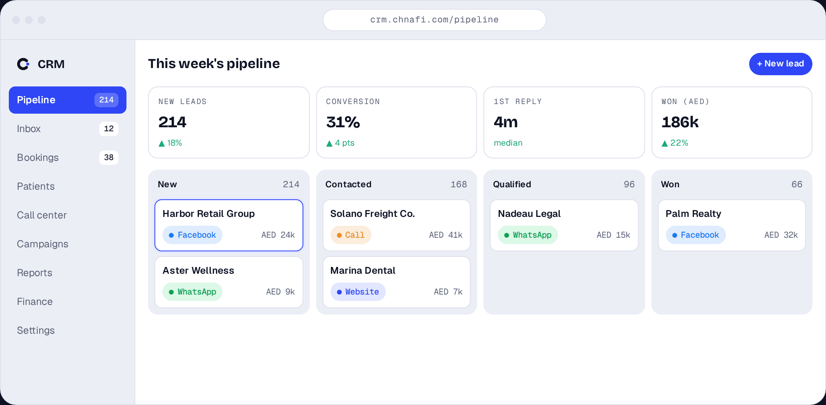Screen dimensions: 826x405
Task: Open the Solano Freight Co. lead card
Action: (397, 225)
